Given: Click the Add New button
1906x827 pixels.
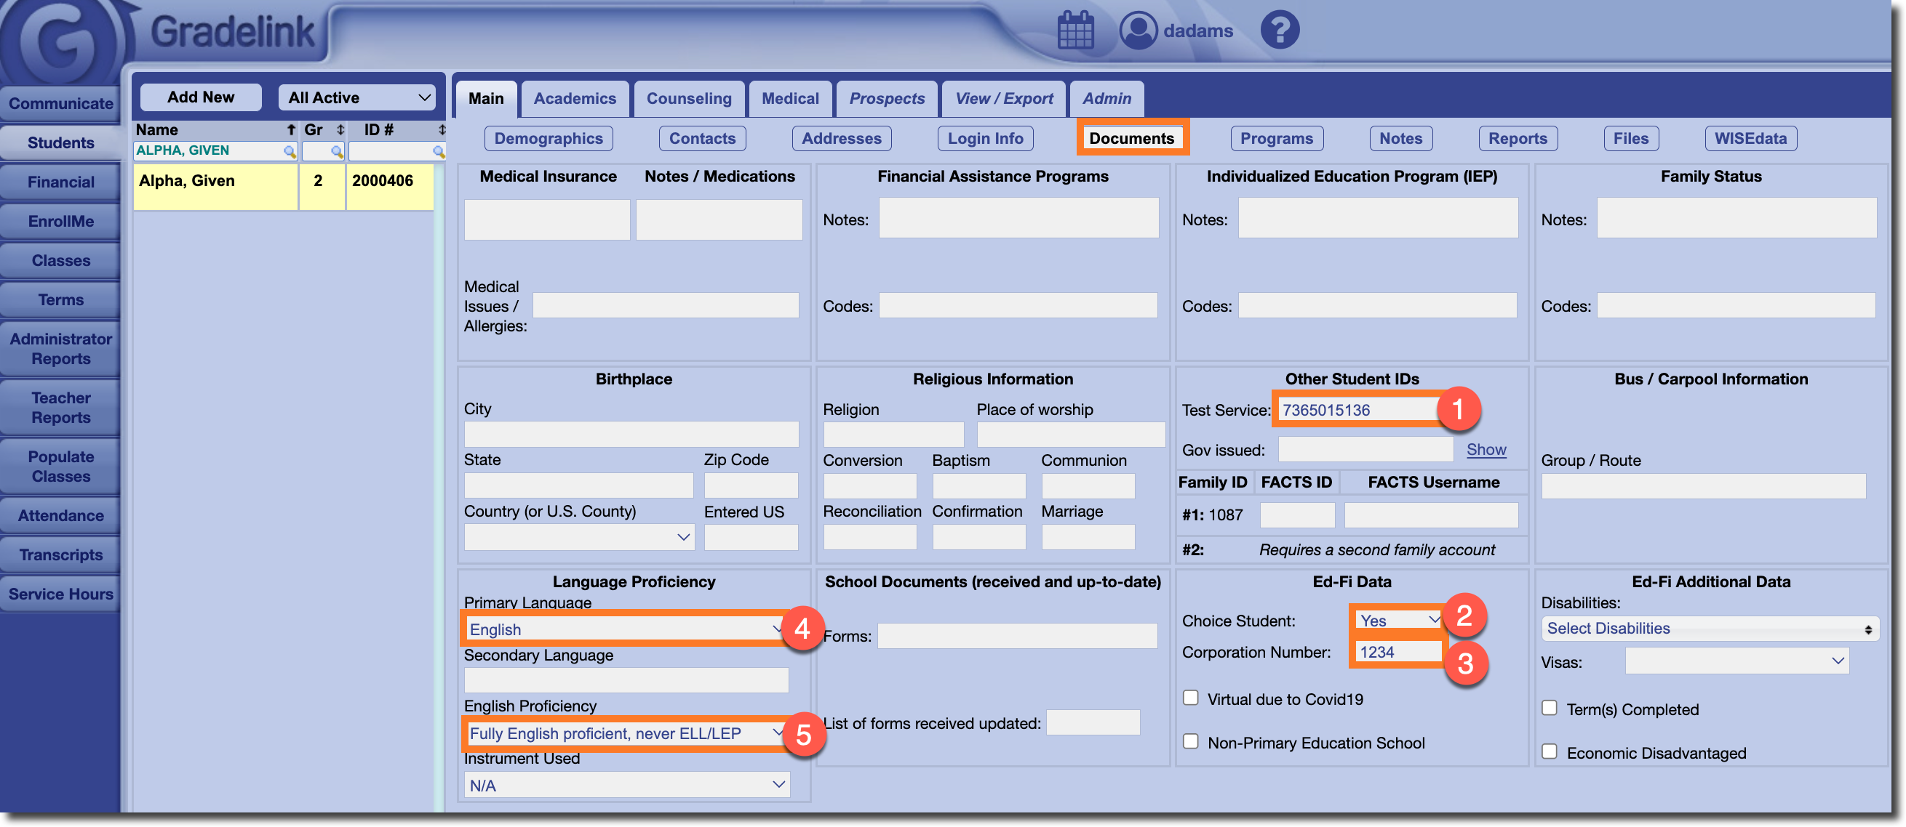Looking at the screenshot, I should [x=201, y=97].
